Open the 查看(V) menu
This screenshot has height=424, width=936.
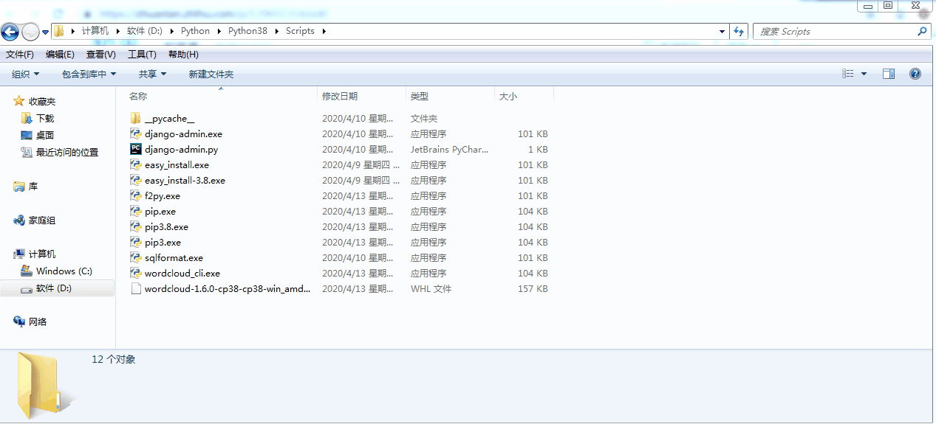101,55
